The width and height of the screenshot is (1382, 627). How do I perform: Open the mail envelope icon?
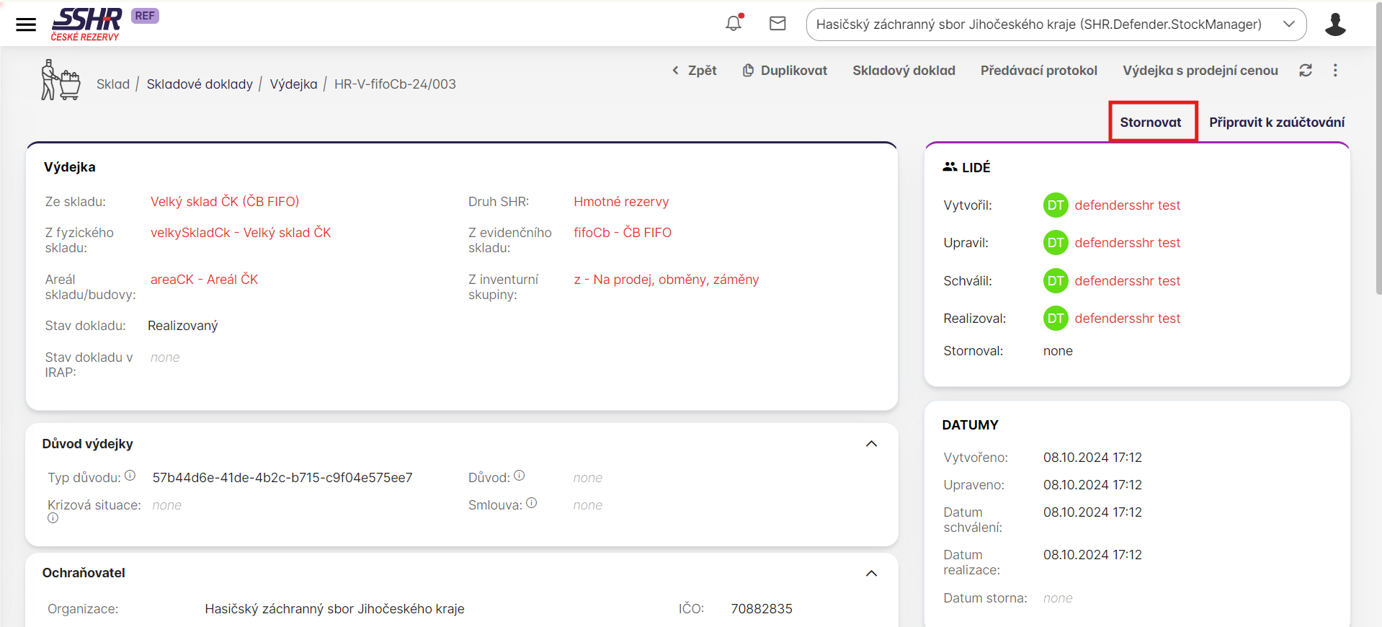777,24
